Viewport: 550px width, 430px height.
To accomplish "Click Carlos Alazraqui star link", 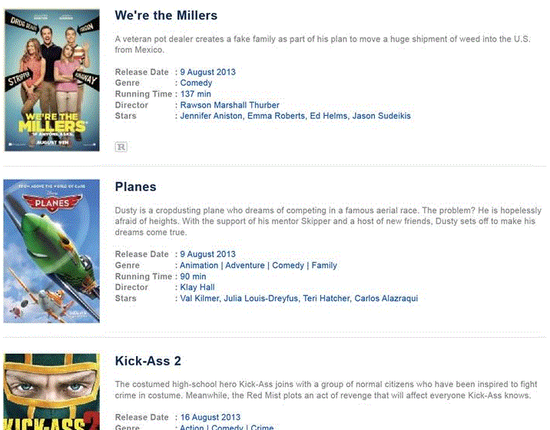I will pyautogui.click(x=386, y=299).
